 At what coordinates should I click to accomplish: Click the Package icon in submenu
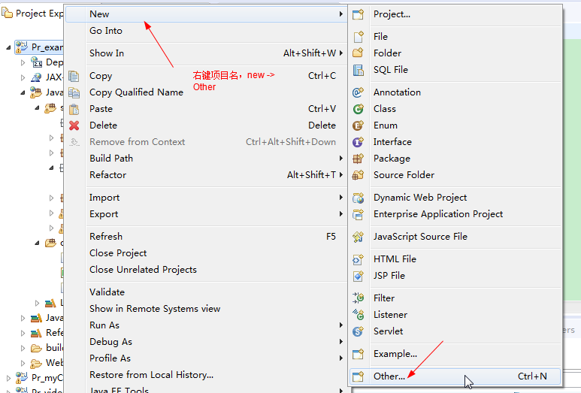point(358,159)
